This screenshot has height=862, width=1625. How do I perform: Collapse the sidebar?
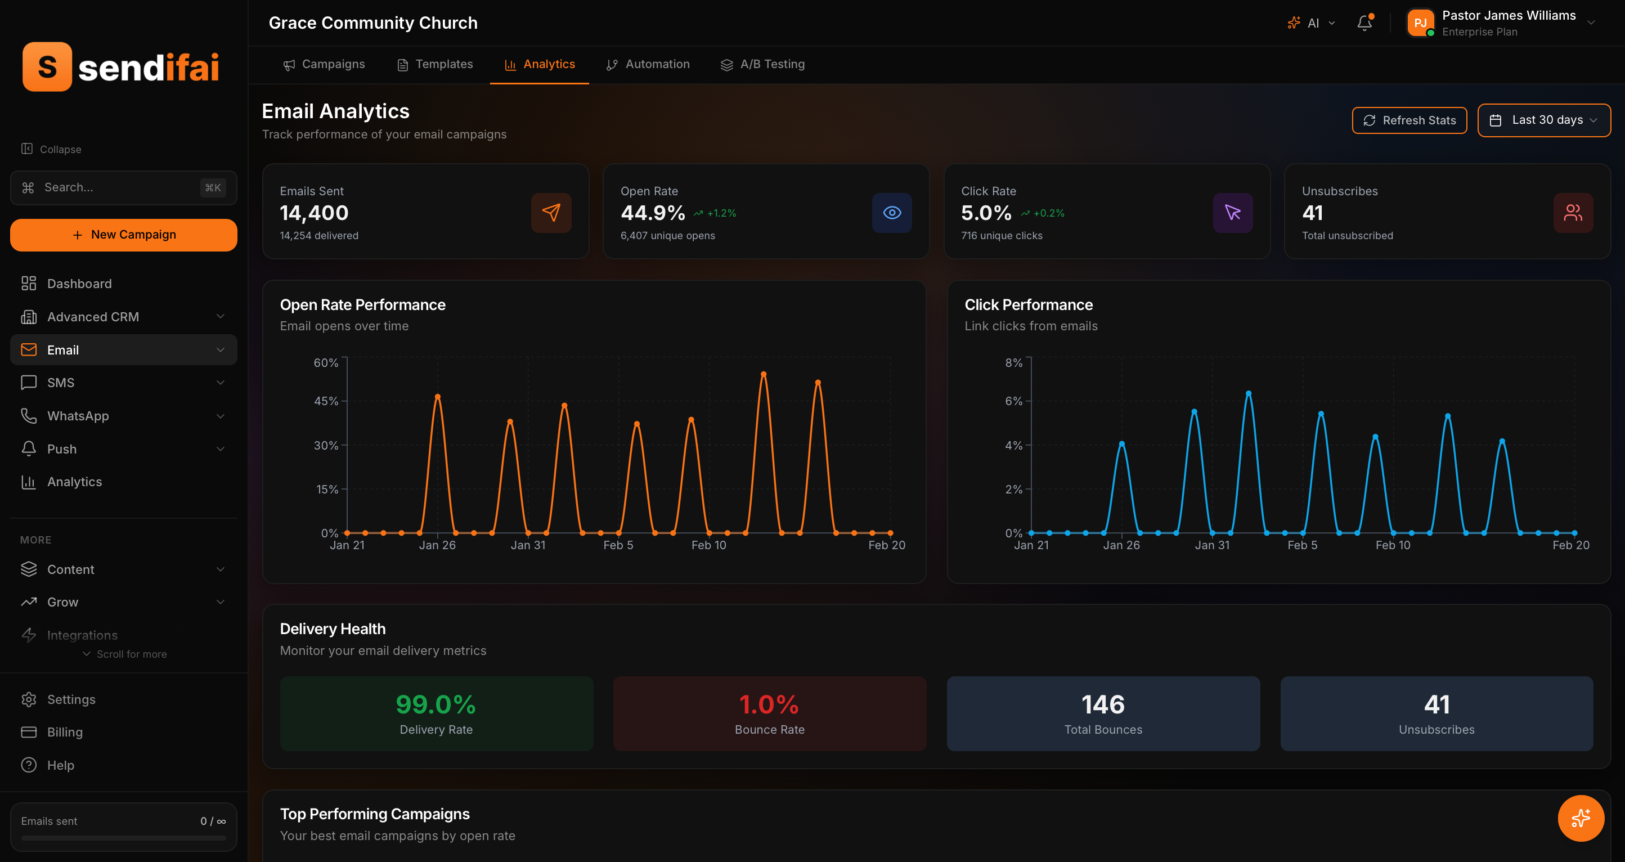[51, 149]
